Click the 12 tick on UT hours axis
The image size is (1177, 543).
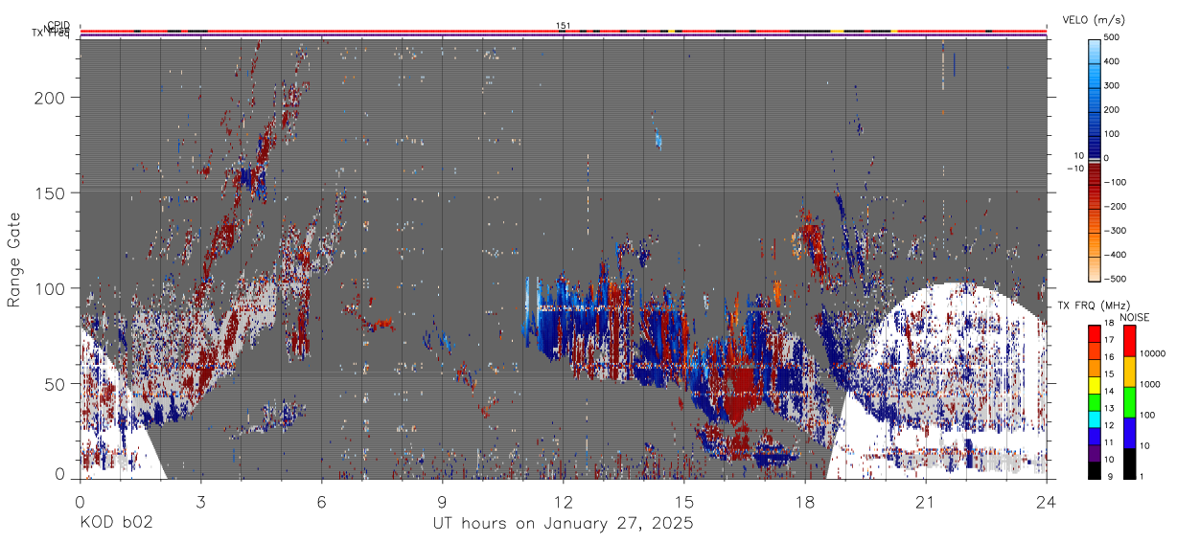[564, 501]
